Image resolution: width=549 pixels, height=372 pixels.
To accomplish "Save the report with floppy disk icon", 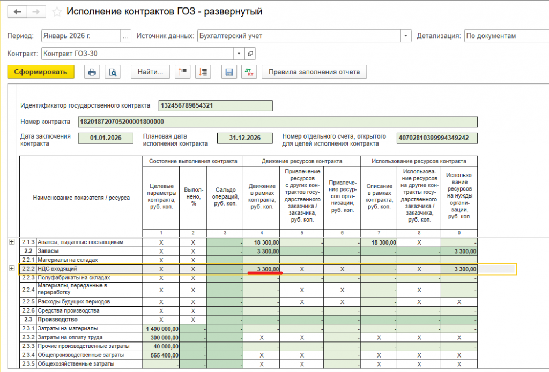I will 229,72.
